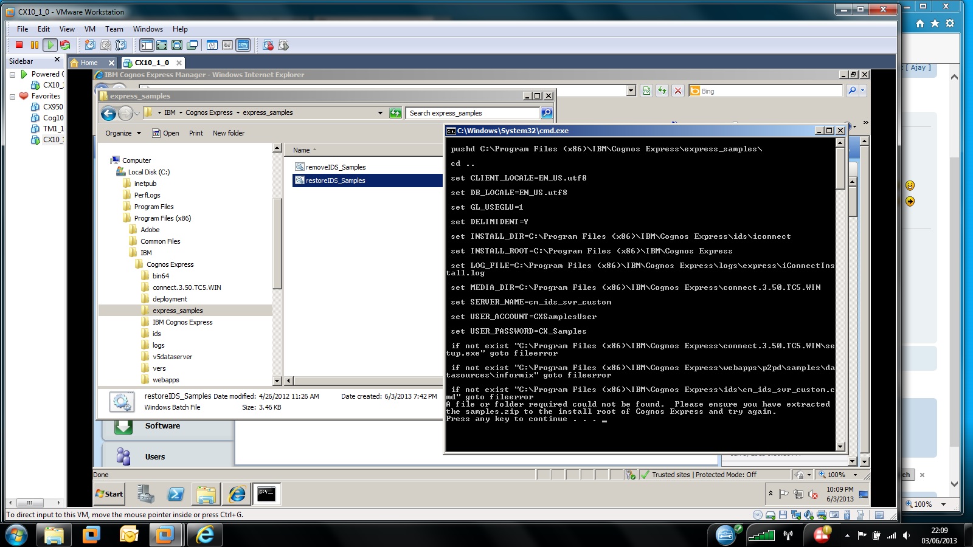Viewport: 973px width, 547px height.
Task: Toggle the VMware sidebar display button
Action: tap(147, 45)
